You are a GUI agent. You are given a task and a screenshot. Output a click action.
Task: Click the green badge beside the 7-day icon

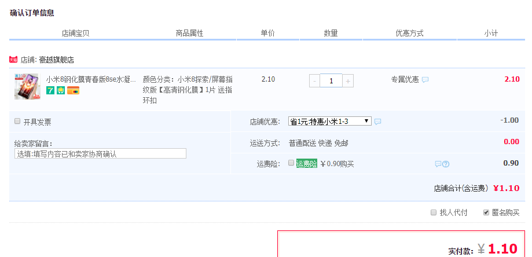tap(61, 90)
